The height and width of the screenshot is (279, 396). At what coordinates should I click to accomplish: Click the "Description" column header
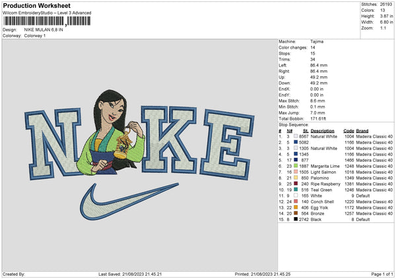pyautogui.click(x=322, y=131)
